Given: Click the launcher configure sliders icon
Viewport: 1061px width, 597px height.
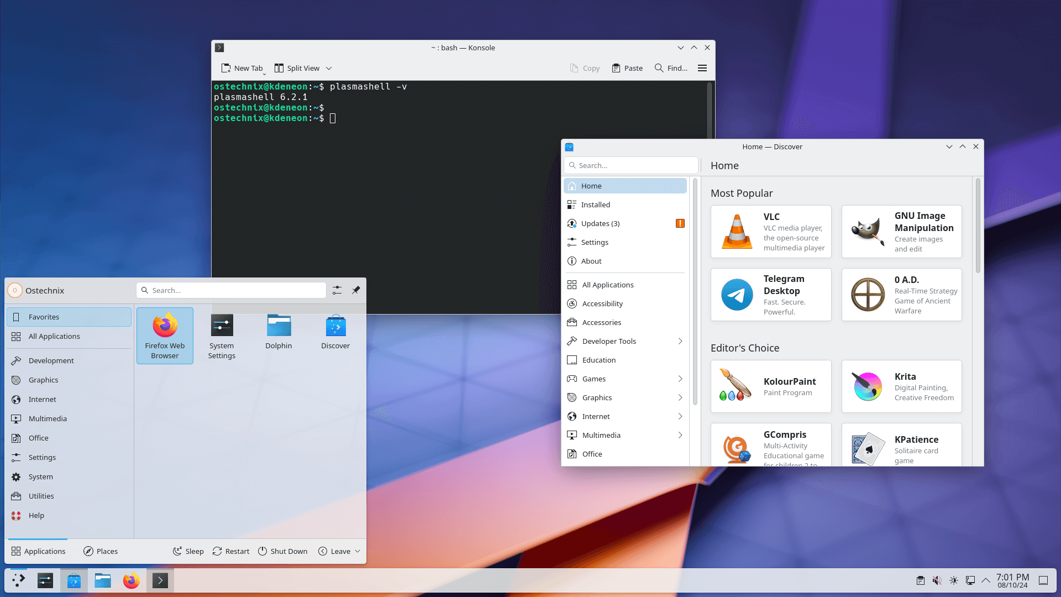Looking at the screenshot, I should [x=337, y=290].
